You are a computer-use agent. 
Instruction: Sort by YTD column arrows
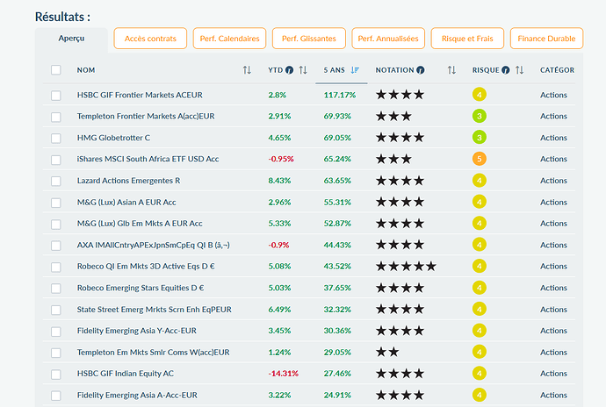303,70
